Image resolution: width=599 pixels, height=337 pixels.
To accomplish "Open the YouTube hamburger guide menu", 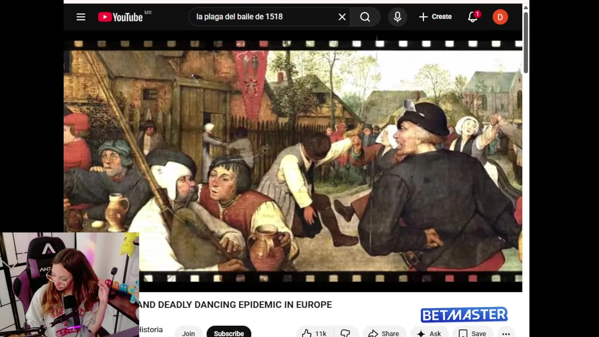I will coord(81,17).
